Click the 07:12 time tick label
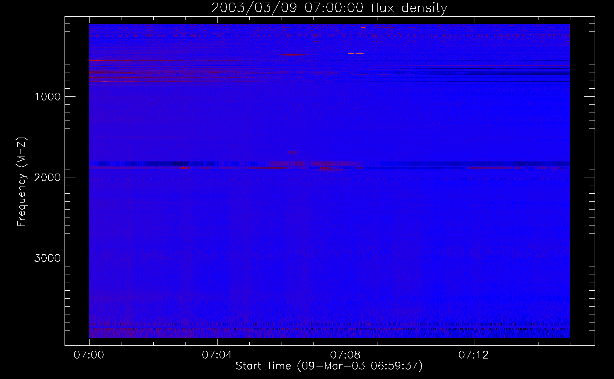This screenshot has width=614, height=379. 474,355
